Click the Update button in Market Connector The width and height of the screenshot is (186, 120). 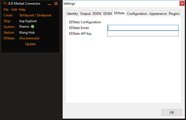[x=30, y=44]
